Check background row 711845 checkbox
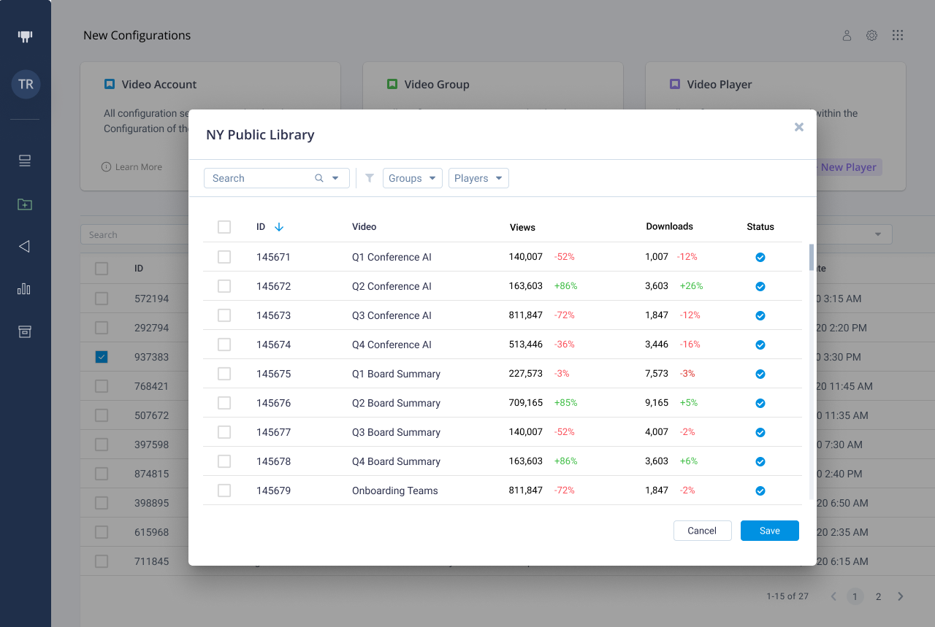This screenshot has height=627, width=935. pyautogui.click(x=102, y=561)
